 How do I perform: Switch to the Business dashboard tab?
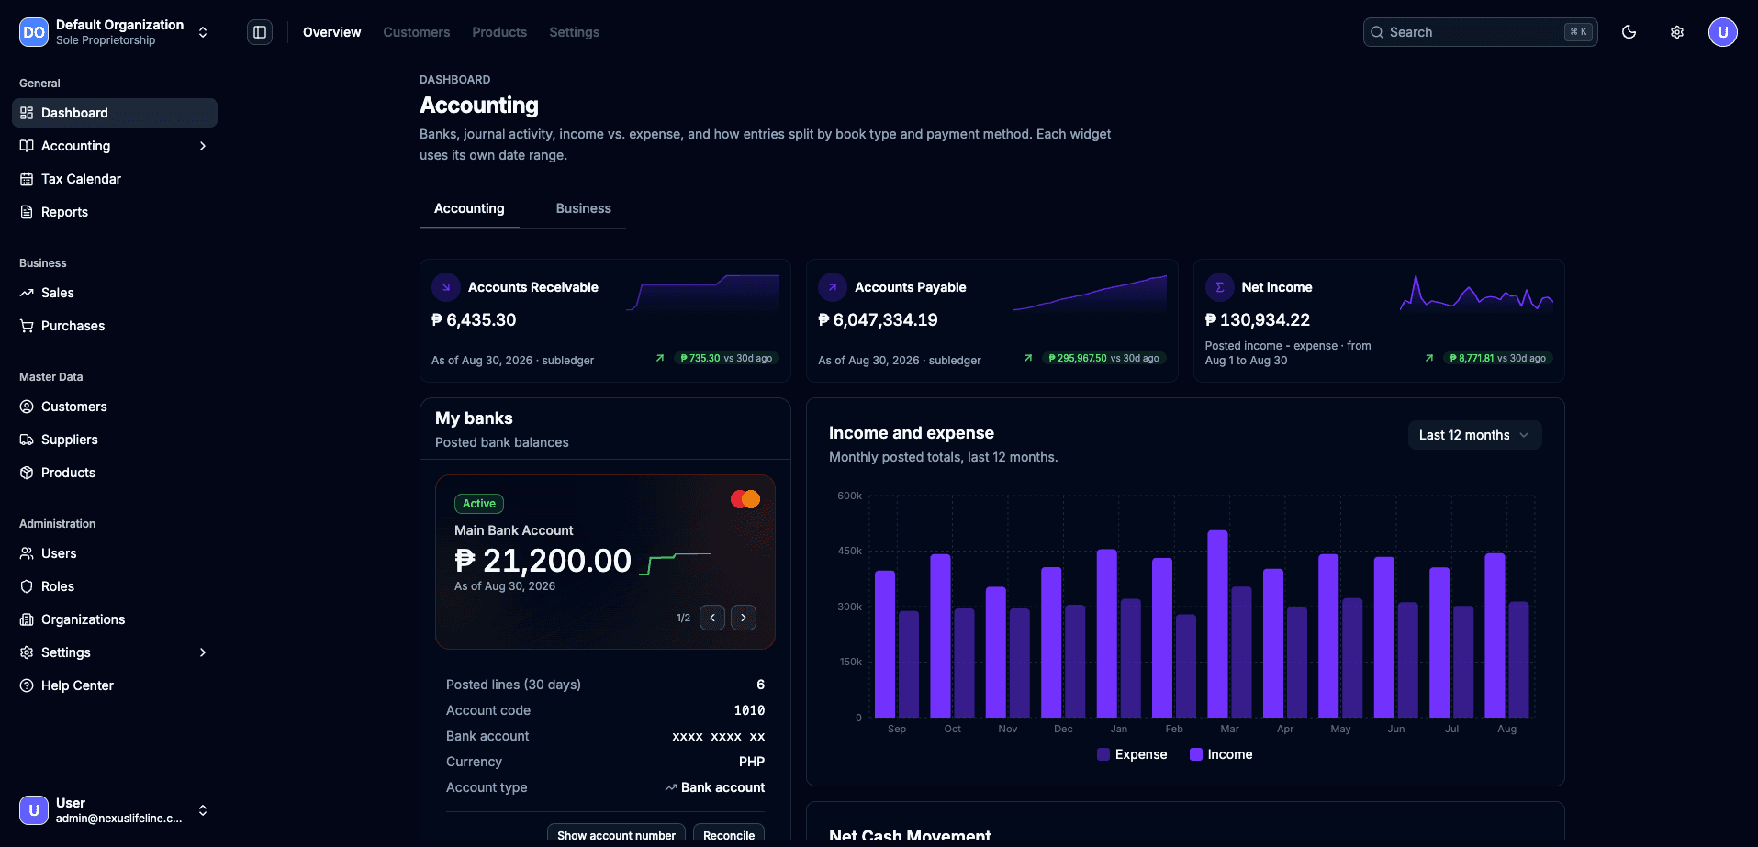[x=584, y=208]
